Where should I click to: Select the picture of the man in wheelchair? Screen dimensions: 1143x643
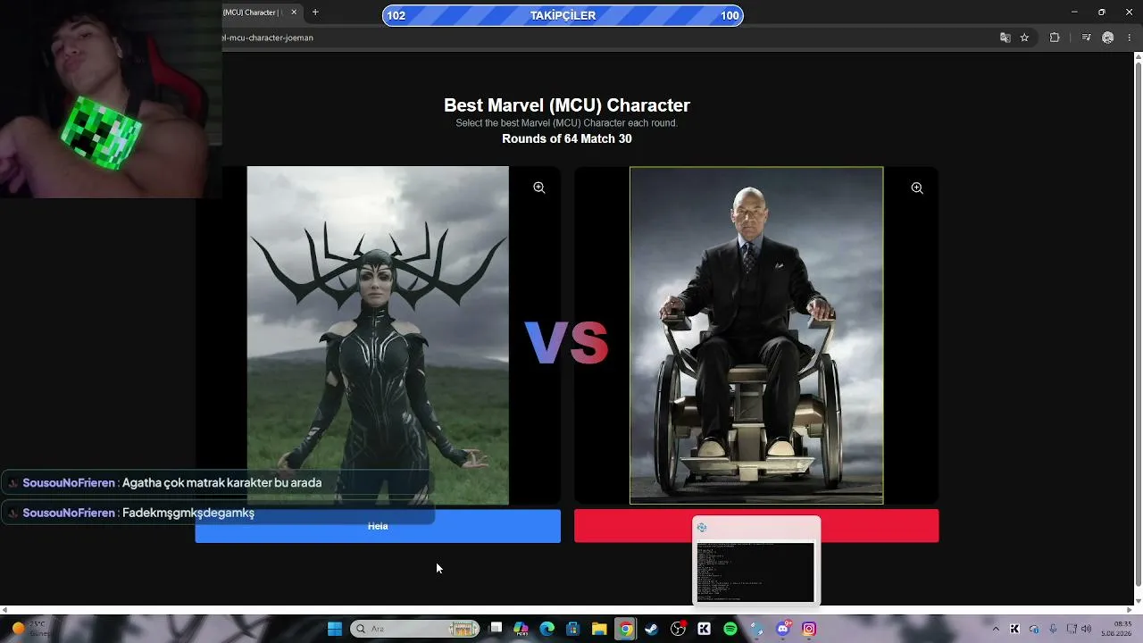pyautogui.click(x=756, y=335)
